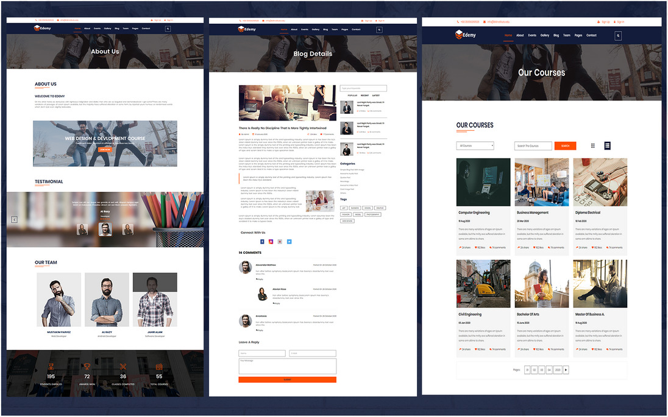This screenshot has height=417, width=668.
Task: Click the Edemy logo on the courses page
Action: tap(466, 35)
